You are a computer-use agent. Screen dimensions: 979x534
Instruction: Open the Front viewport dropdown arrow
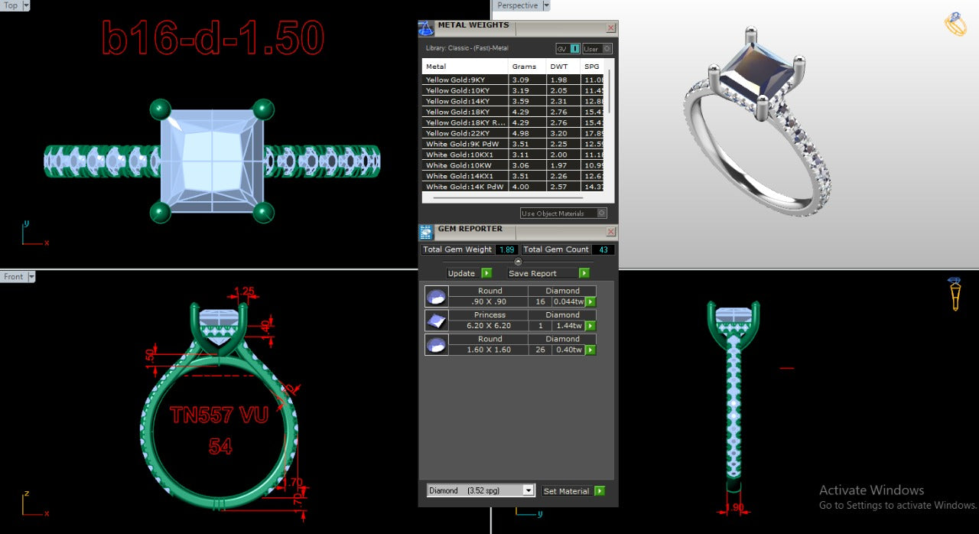tap(32, 277)
